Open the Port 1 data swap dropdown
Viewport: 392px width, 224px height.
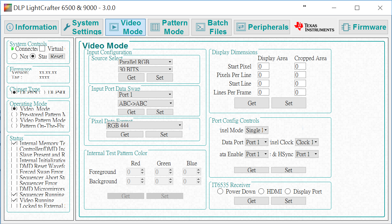146,94
